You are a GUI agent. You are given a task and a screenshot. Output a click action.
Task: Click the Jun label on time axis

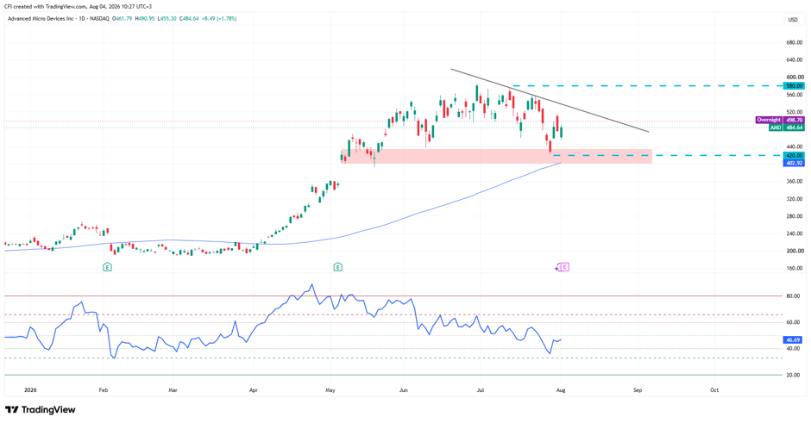(404, 390)
